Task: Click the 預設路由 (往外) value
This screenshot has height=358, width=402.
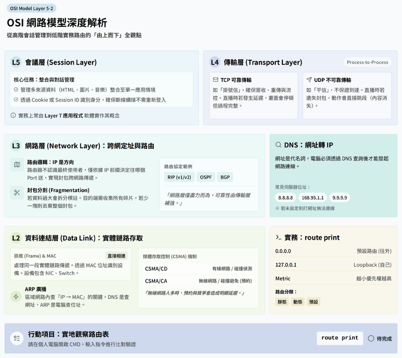Action: point(374,251)
